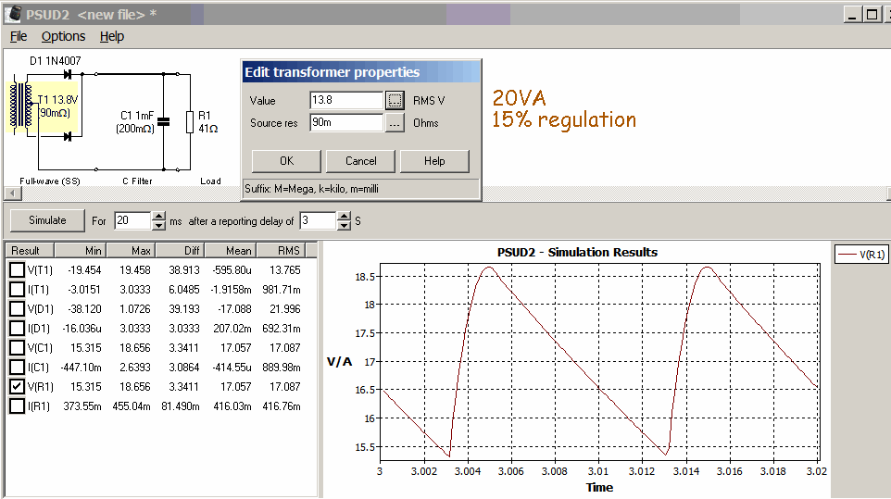The width and height of the screenshot is (891, 499).
Task: Enable the I(T1) plot checkbox
Action: click(x=17, y=290)
